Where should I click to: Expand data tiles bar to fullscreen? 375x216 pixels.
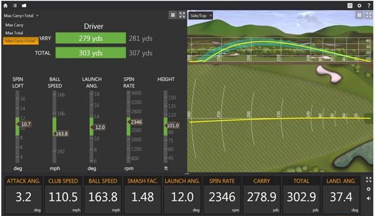368,180
